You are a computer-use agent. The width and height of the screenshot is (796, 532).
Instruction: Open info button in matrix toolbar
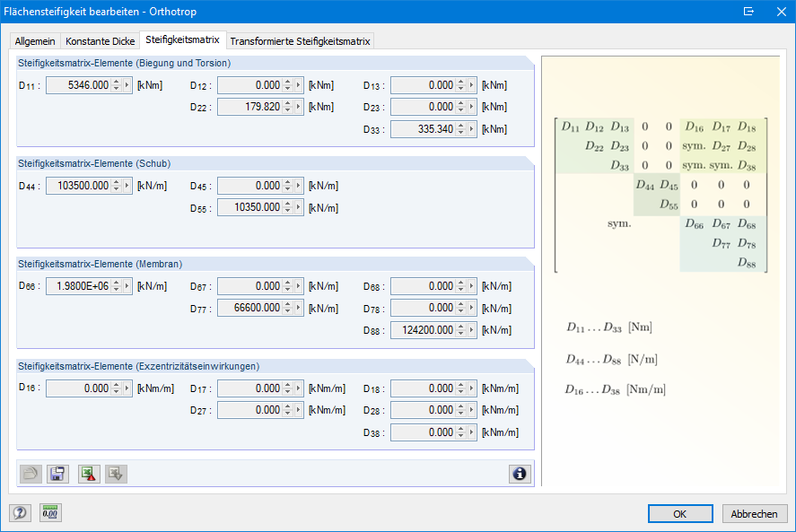tap(520, 474)
